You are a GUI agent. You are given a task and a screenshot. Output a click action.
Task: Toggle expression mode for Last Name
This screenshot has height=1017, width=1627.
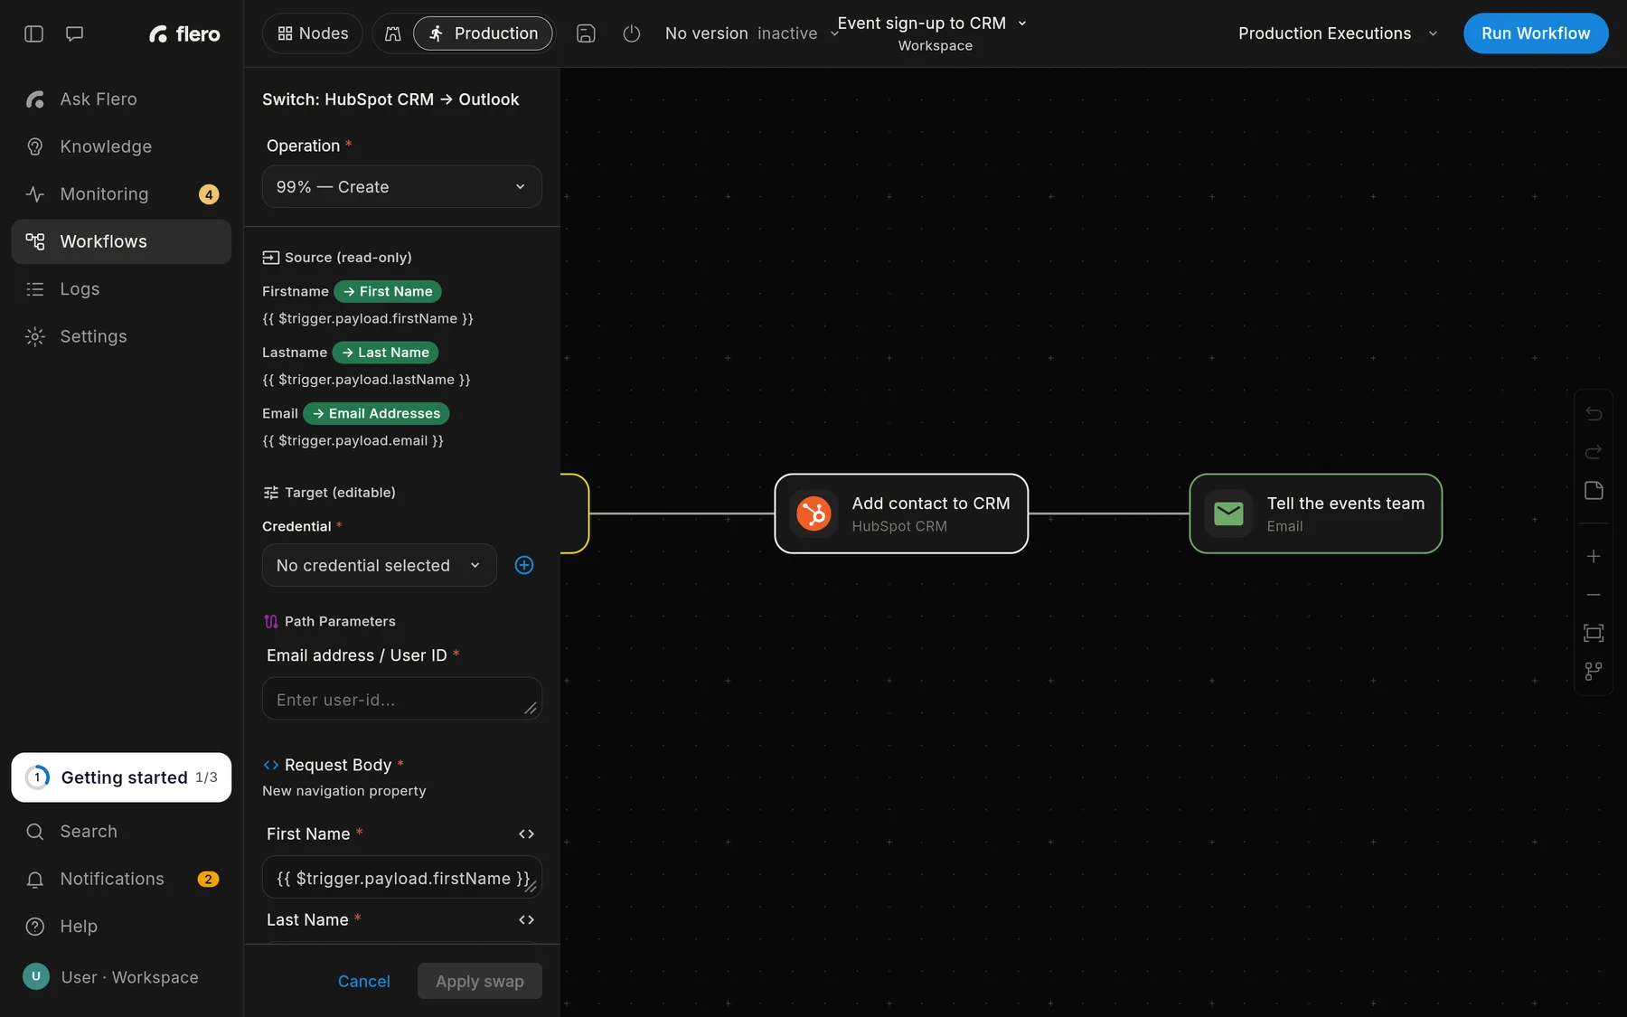point(526,919)
